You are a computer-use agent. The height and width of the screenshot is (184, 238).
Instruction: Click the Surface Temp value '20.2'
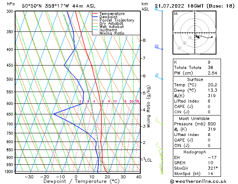(x=212, y=85)
